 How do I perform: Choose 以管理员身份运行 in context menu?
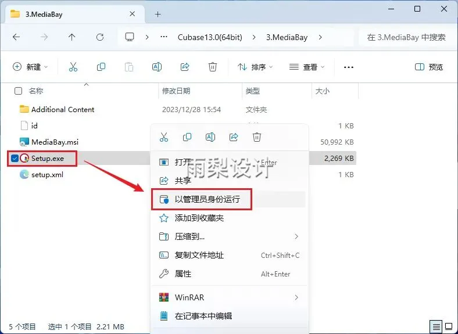(230, 199)
